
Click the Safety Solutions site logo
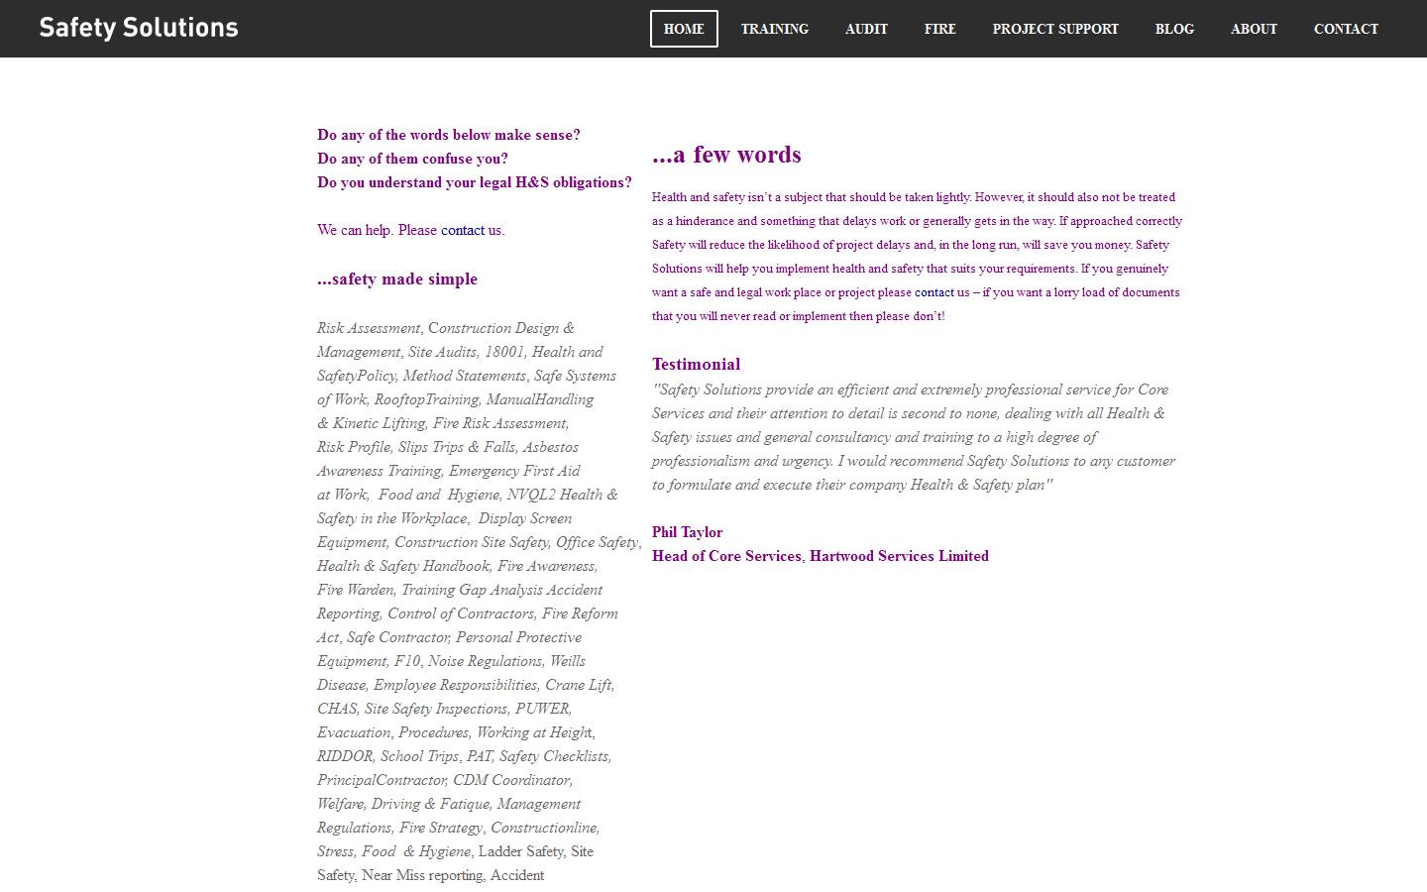point(139,28)
